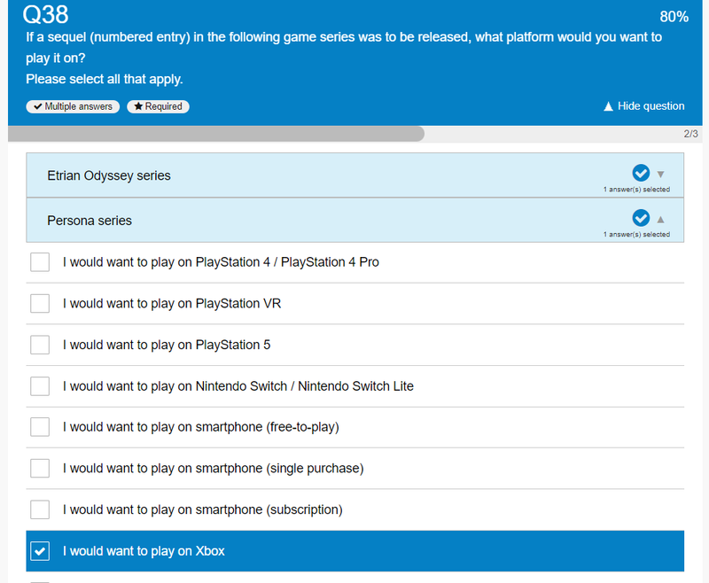This screenshot has height=583, width=709.
Task: Click the Hide question triangle icon
Action: pyautogui.click(x=608, y=106)
